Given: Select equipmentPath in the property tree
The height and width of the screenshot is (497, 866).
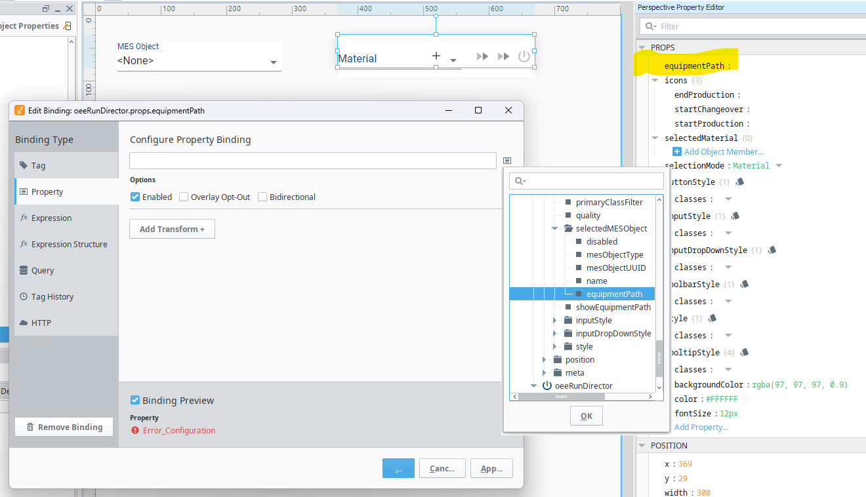Looking at the screenshot, I should point(614,294).
